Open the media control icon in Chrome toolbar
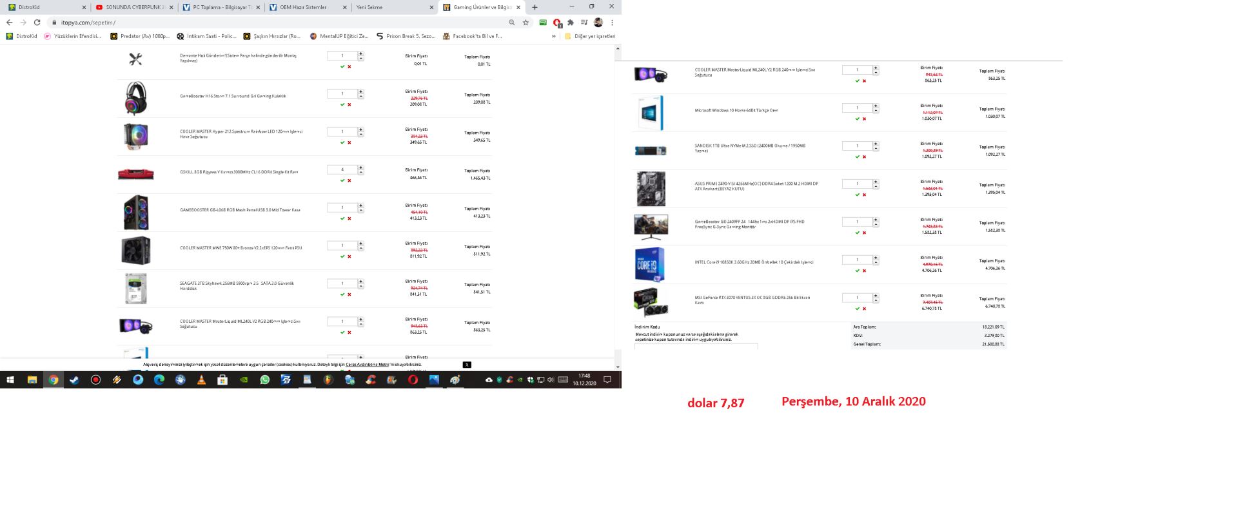Image resolution: width=1238 pixels, height=529 pixels. [x=584, y=23]
